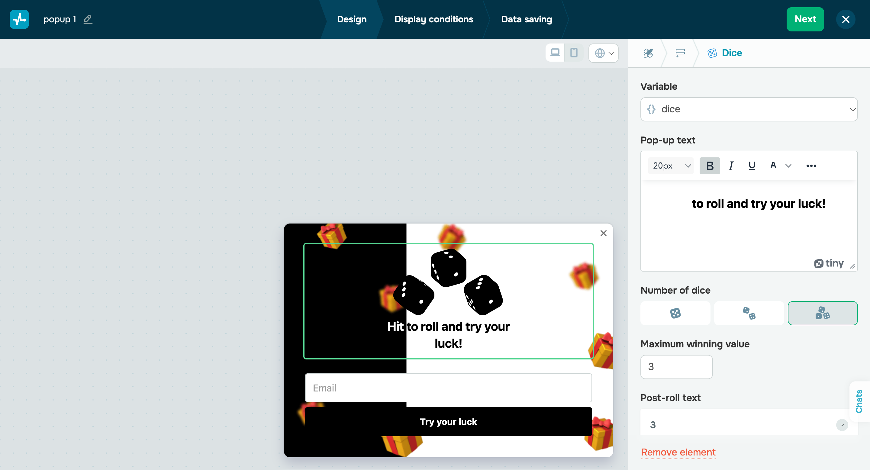The image size is (870, 470).
Task: Click the Italic formatting icon
Action: point(731,166)
